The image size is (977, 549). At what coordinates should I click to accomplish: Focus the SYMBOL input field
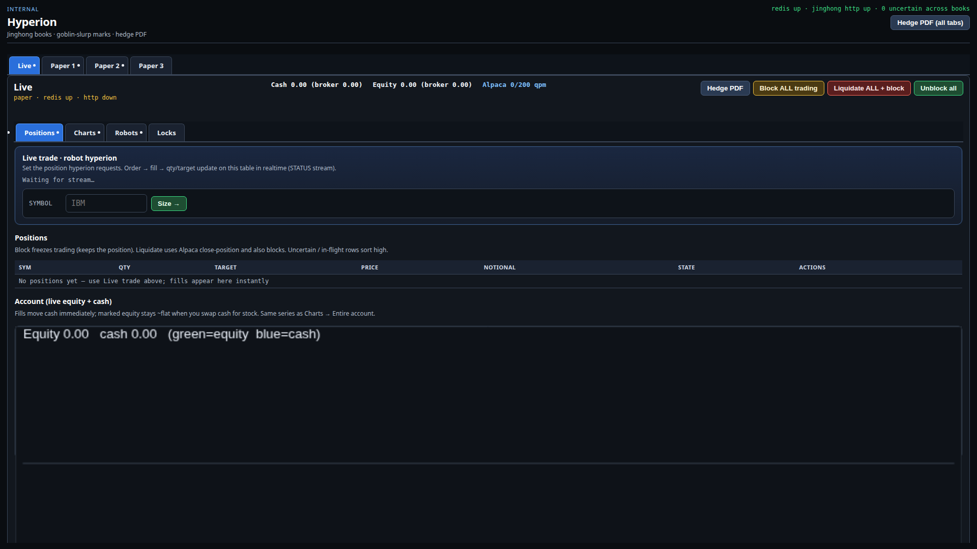point(106,203)
